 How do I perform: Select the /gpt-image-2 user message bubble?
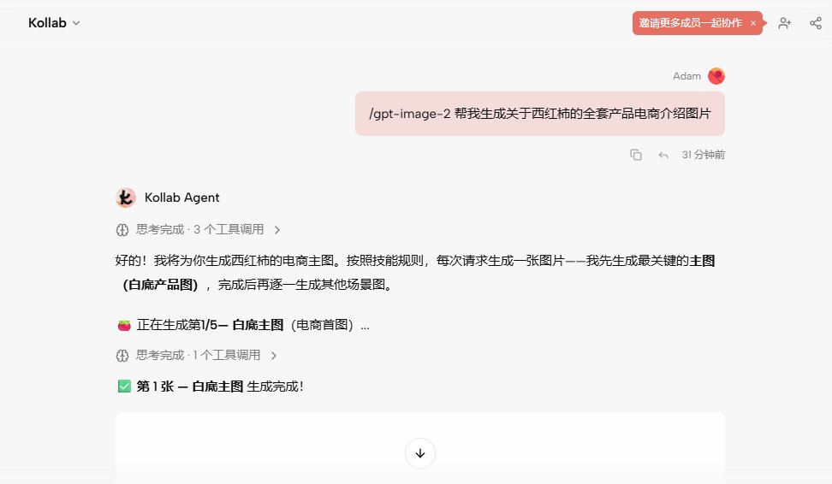(540, 114)
